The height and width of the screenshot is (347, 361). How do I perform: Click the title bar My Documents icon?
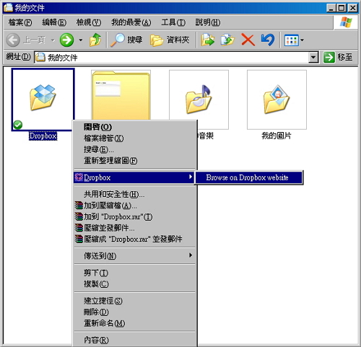pyautogui.click(x=8, y=8)
